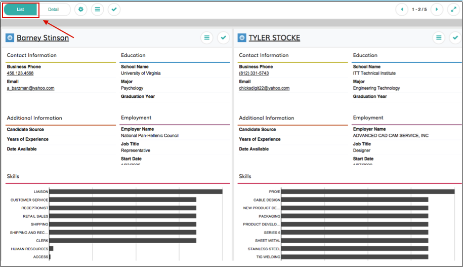The height and width of the screenshot is (267, 463).
Task: Click ITT Technical Institute school name
Action: pos(374,73)
